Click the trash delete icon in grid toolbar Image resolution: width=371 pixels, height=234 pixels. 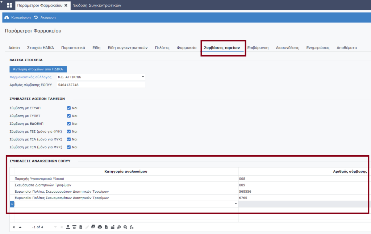click(x=80, y=227)
